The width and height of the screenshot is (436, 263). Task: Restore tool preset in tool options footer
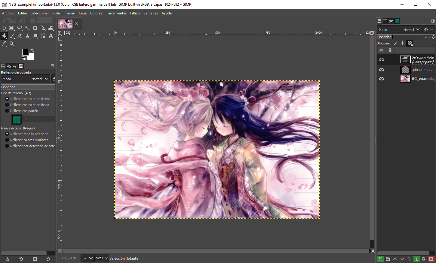tap(21, 259)
